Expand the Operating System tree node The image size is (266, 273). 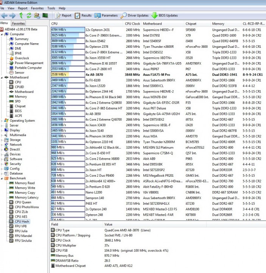point(2,121)
